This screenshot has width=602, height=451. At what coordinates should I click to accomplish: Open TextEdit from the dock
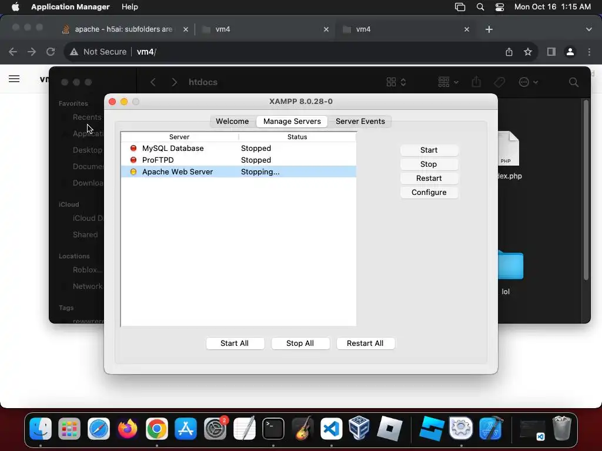244,428
